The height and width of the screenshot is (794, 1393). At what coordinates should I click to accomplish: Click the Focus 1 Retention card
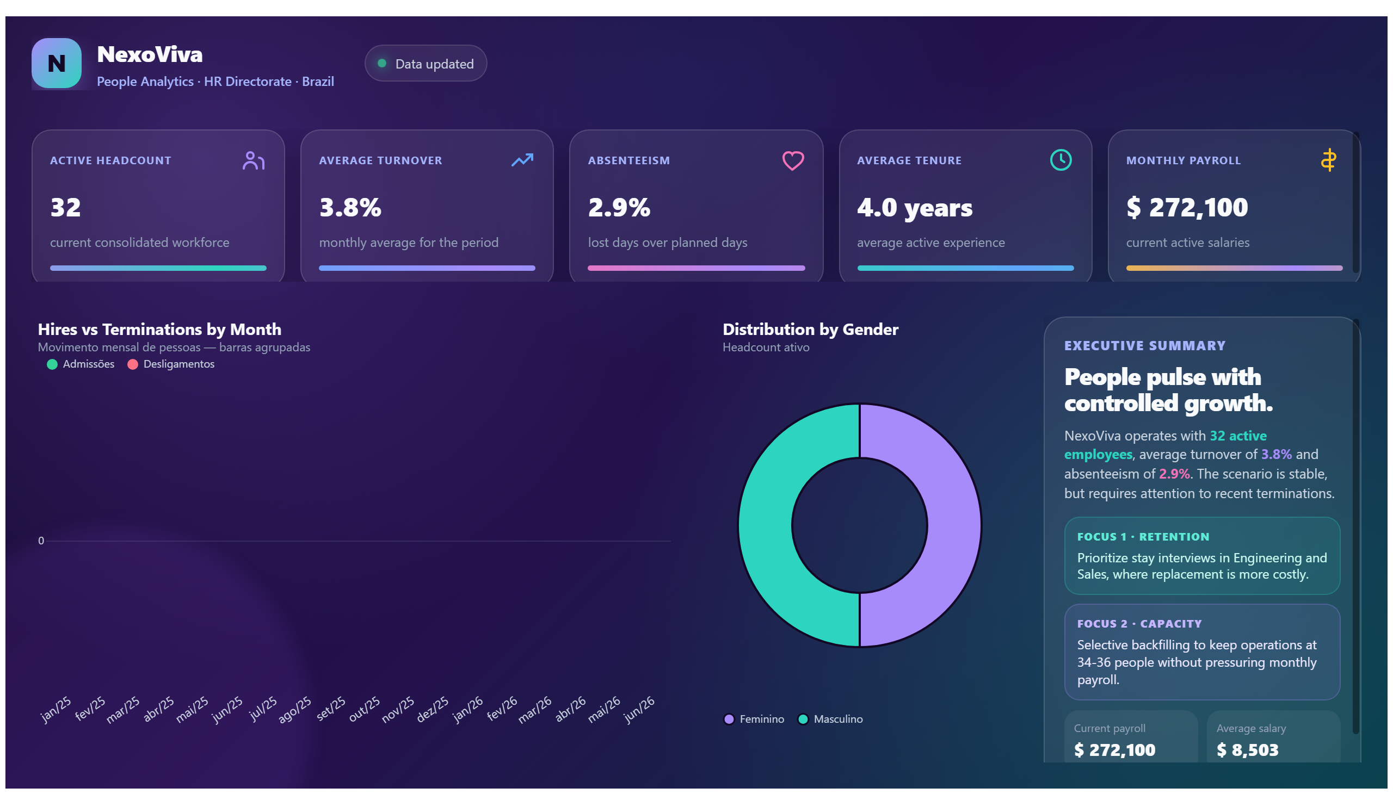(x=1202, y=556)
